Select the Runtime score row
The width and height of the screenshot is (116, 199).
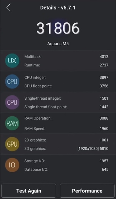click(66, 65)
